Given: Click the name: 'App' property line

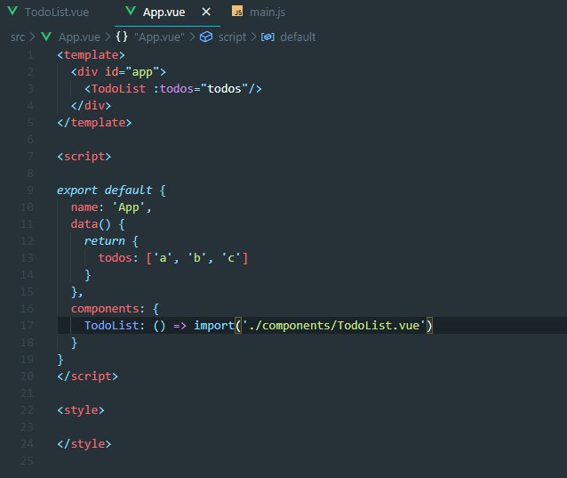Looking at the screenshot, I should pos(111,207).
